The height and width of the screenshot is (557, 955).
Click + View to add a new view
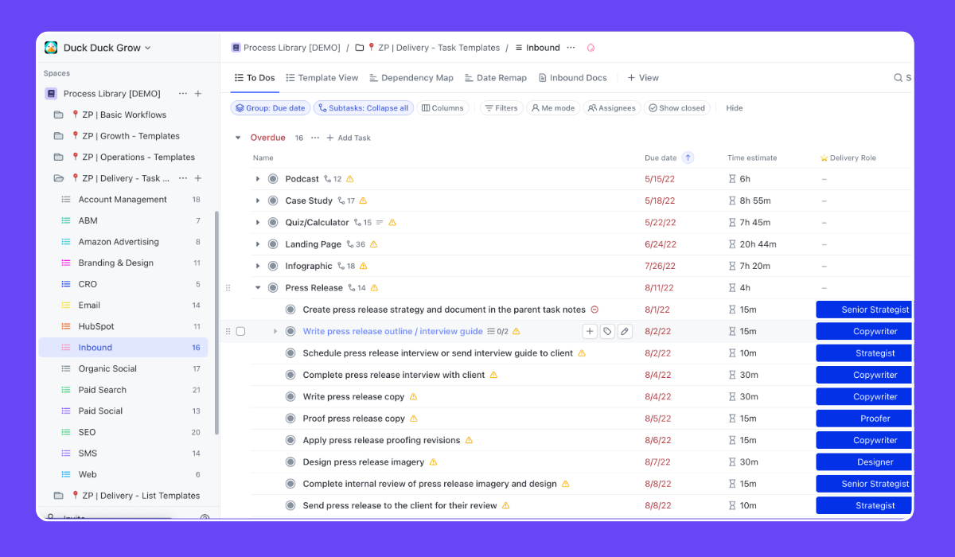pyautogui.click(x=643, y=77)
